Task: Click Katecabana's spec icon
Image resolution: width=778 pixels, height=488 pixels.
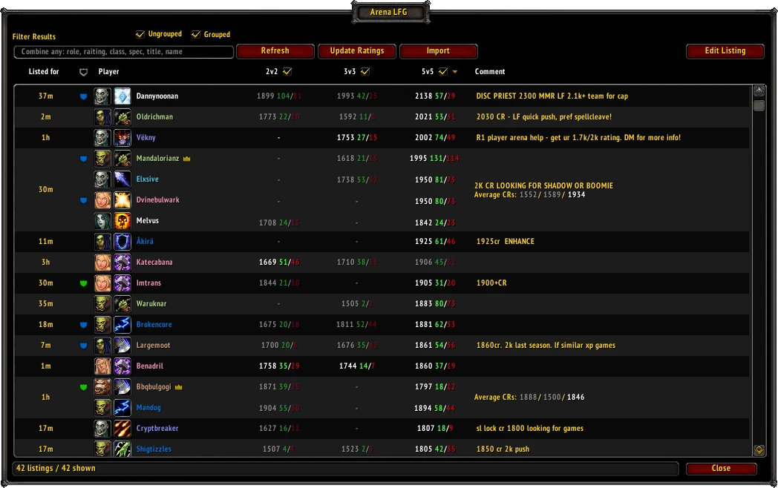Action: 122,263
